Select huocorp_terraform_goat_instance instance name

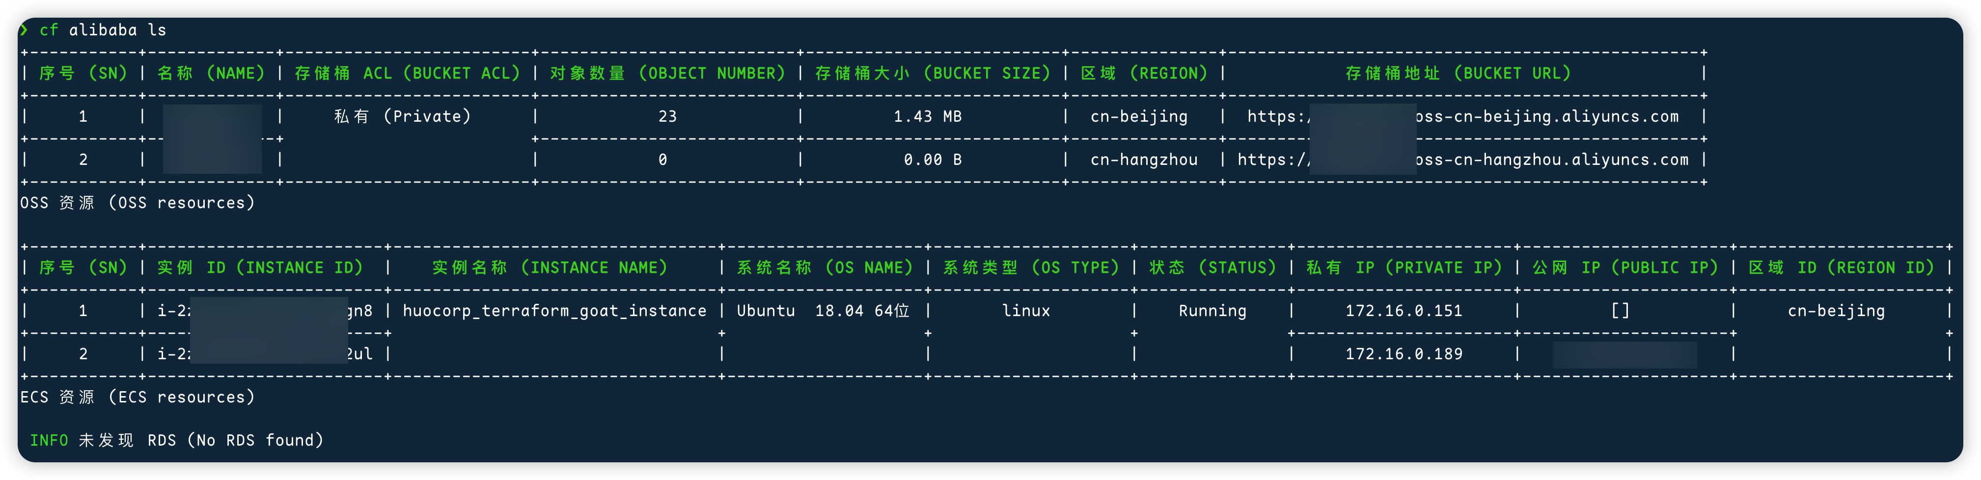pyautogui.click(x=554, y=311)
